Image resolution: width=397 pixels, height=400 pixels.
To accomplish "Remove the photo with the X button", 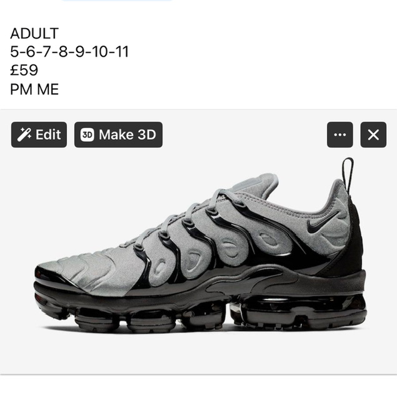I will pyautogui.click(x=373, y=135).
